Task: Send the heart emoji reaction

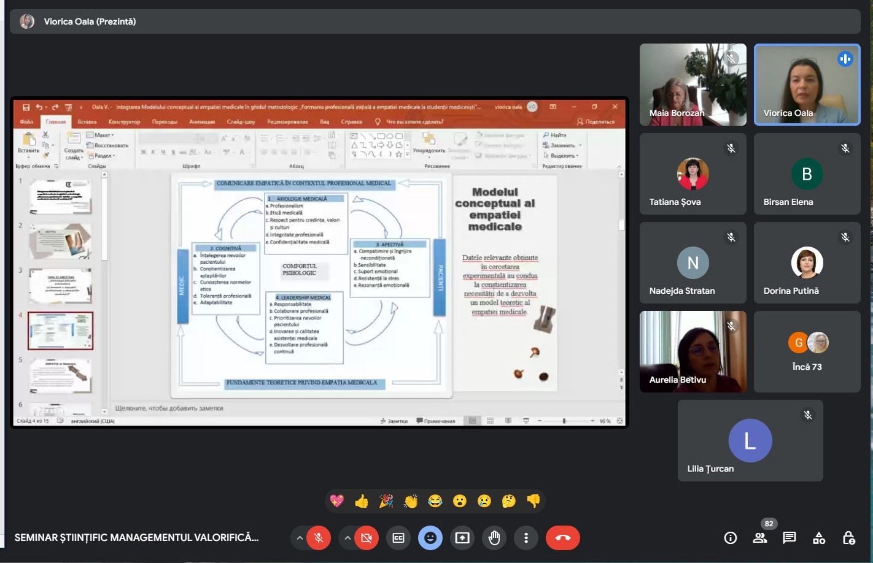Action: [337, 501]
